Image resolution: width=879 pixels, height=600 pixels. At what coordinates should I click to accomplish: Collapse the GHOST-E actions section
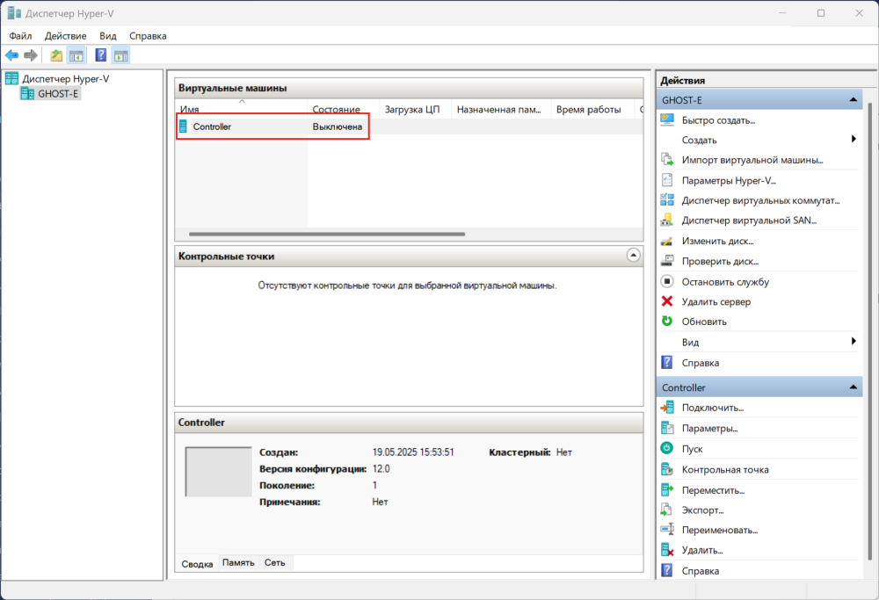(x=854, y=100)
